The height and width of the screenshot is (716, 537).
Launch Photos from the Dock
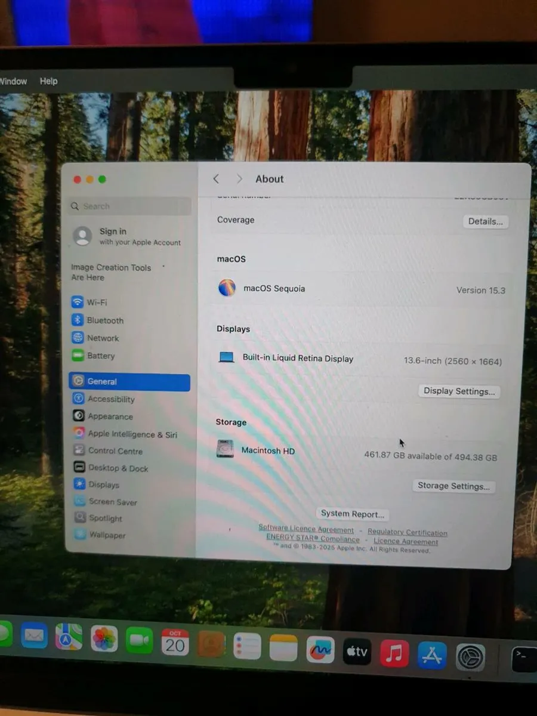104,639
